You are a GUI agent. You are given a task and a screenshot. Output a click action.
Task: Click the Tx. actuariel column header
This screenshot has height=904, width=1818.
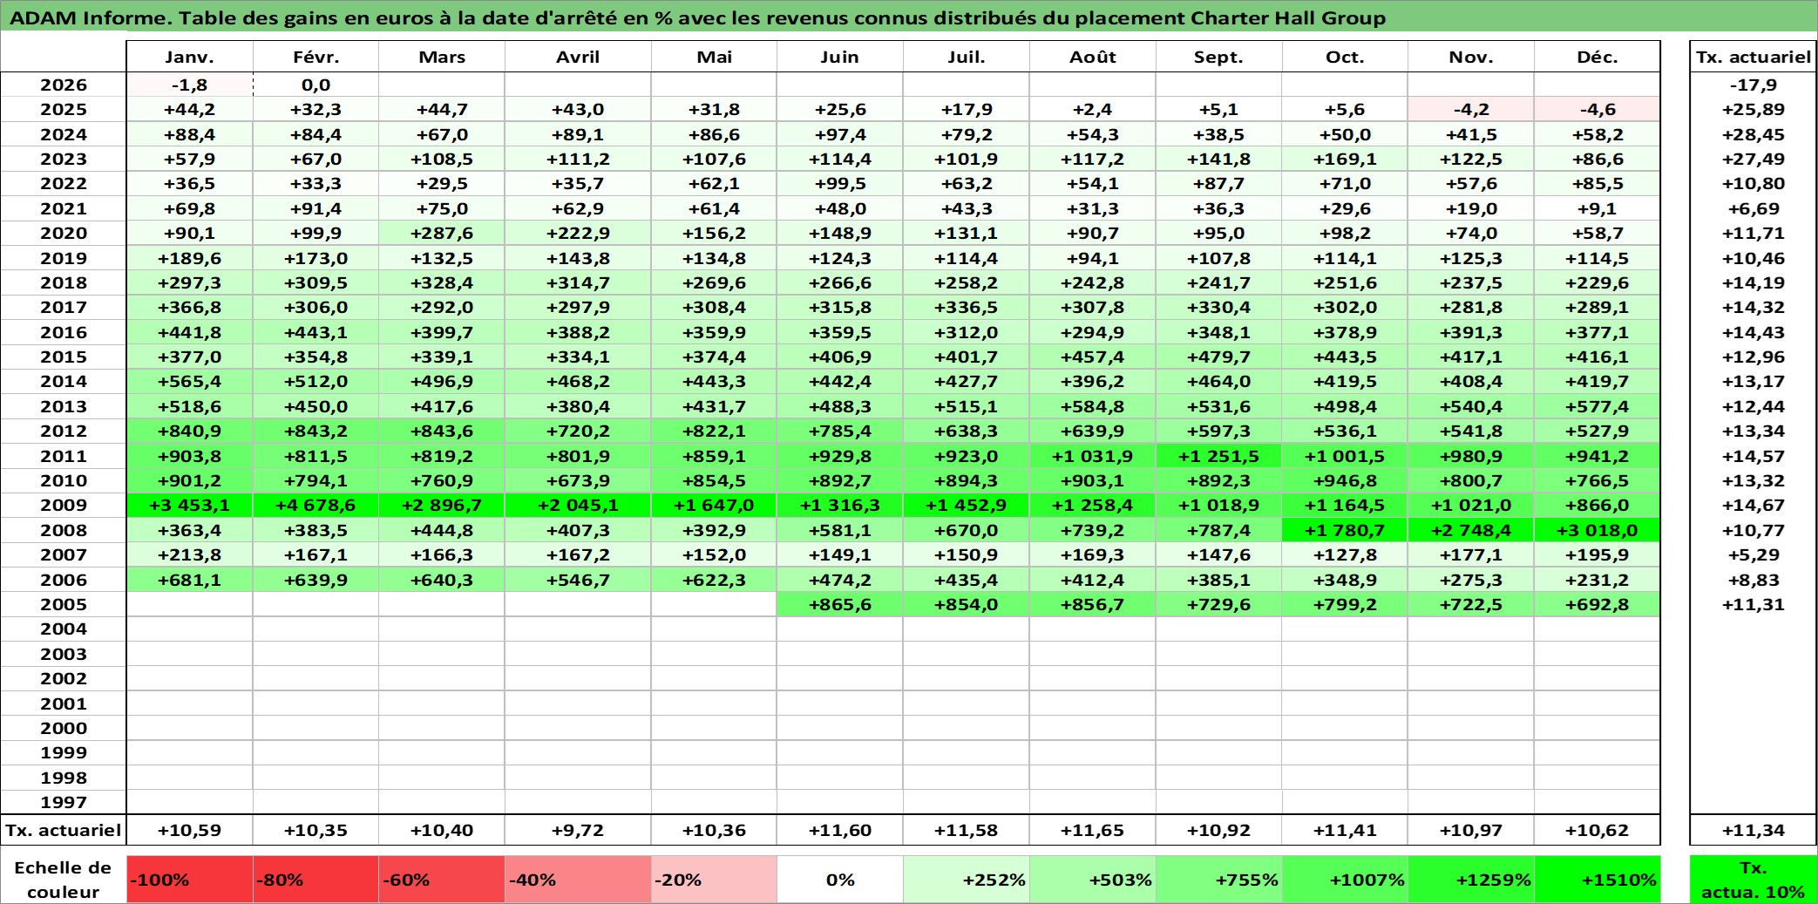coord(1754,57)
